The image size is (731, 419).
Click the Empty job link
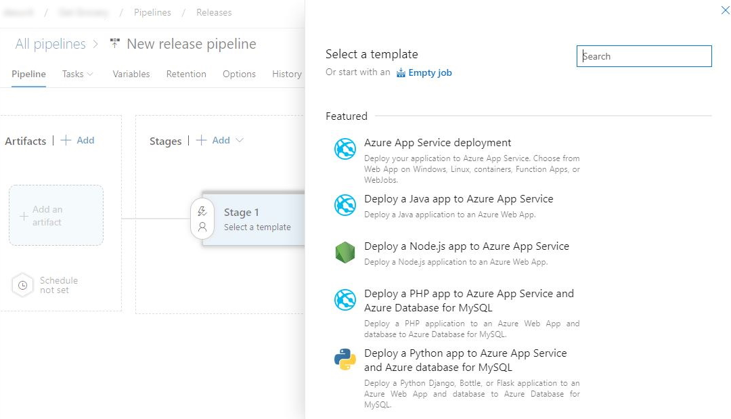(430, 72)
